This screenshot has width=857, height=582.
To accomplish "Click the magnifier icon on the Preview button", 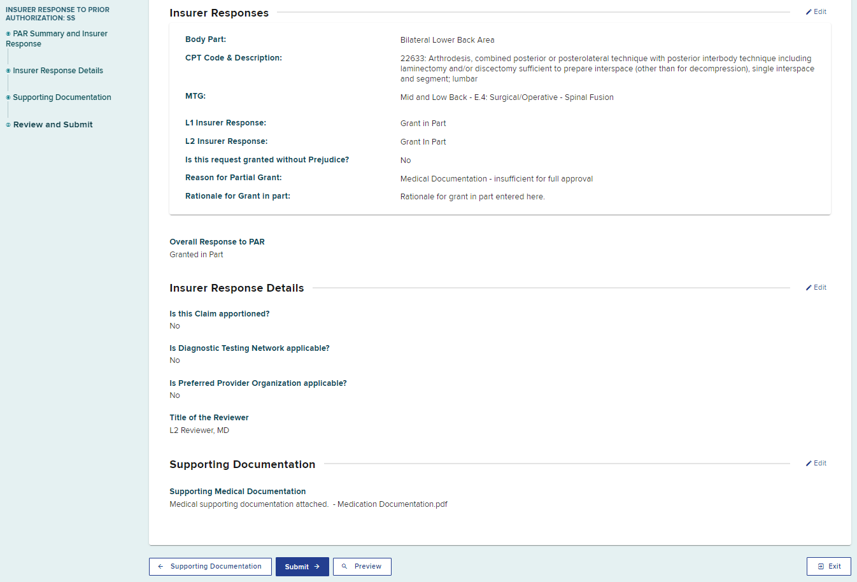I will (x=344, y=566).
